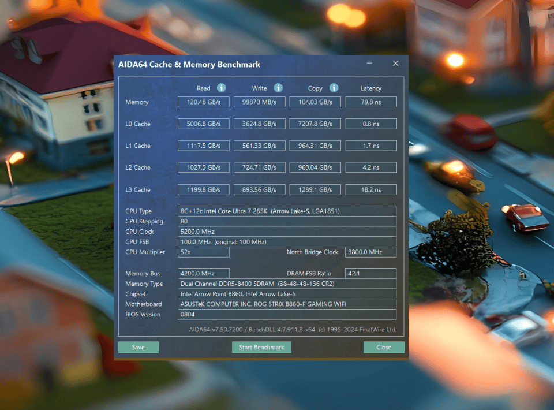The height and width of the screenshot is (410, 554).
Task: Click L1 Cache Copy 964.31 GB/s
Action: point(315,146)
